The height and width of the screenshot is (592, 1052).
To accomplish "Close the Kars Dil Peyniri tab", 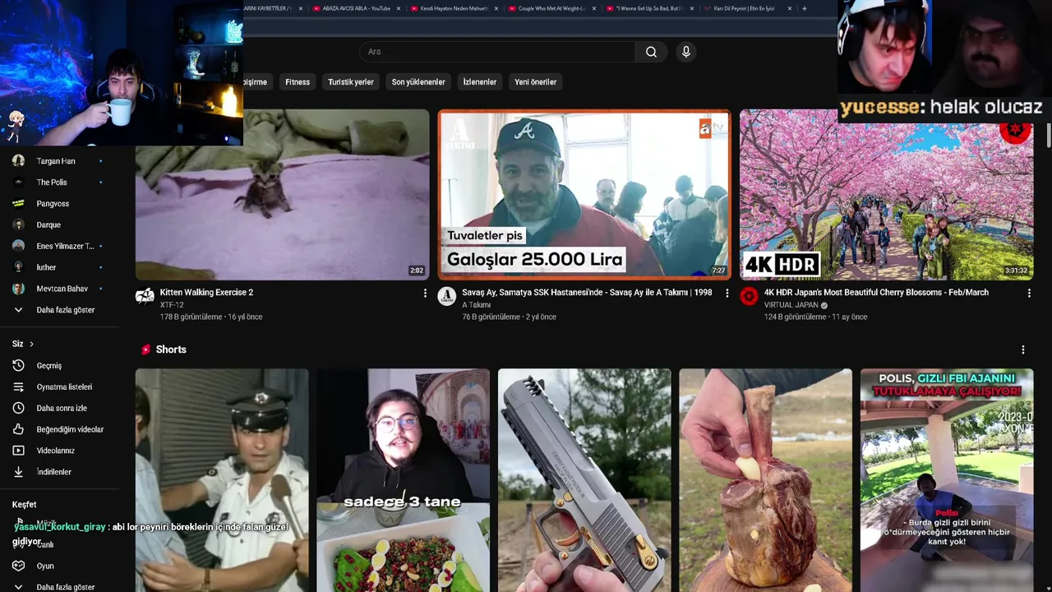I will [790, 8].
